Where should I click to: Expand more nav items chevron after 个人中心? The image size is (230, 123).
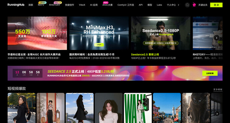[x=179, y=5]
